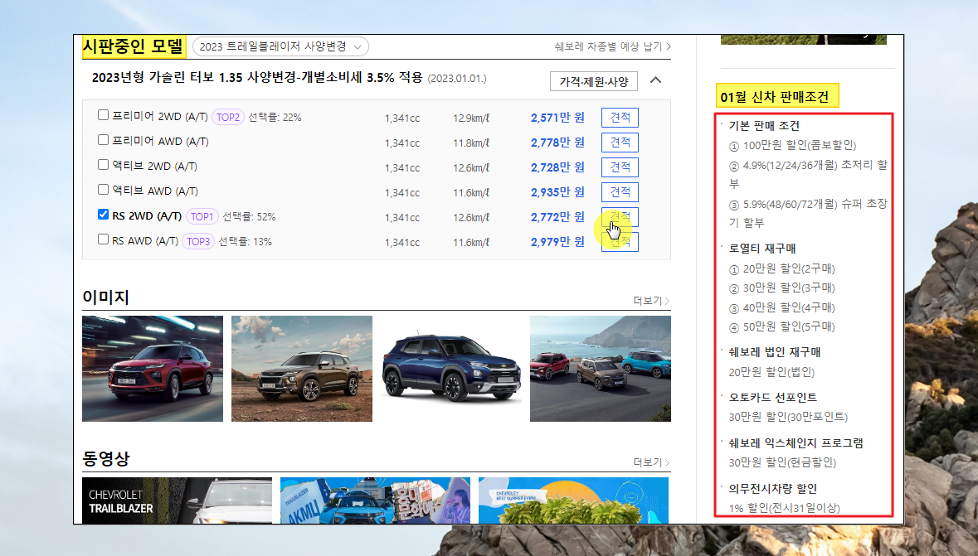This screenshot has height=556, width=978.
Task: Open 쉐보레 차종별 예상 납기 link
Action: (x=612, y=46)
